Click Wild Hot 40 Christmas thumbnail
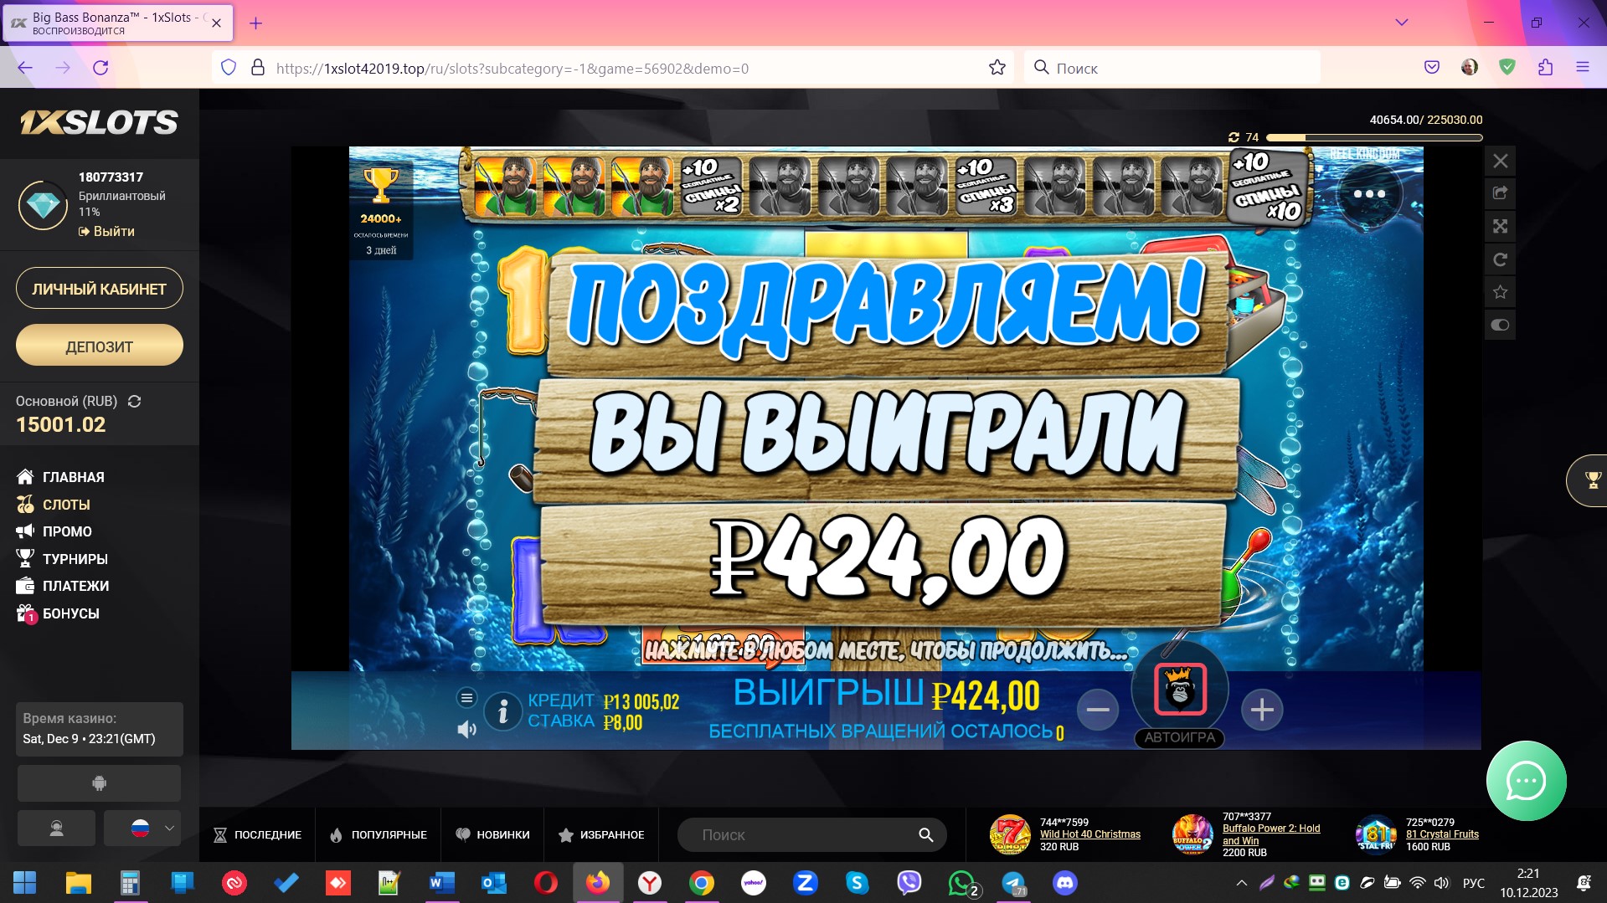 coord(1009,835)
